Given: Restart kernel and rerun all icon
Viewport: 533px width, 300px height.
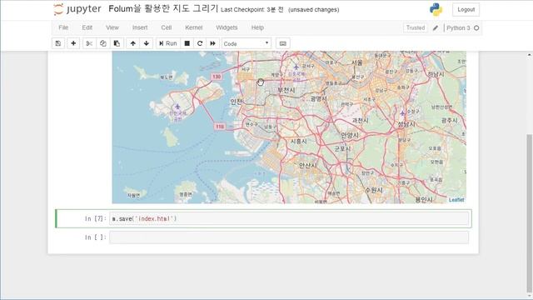Looking at the screenshot, I should click(213, 43).
